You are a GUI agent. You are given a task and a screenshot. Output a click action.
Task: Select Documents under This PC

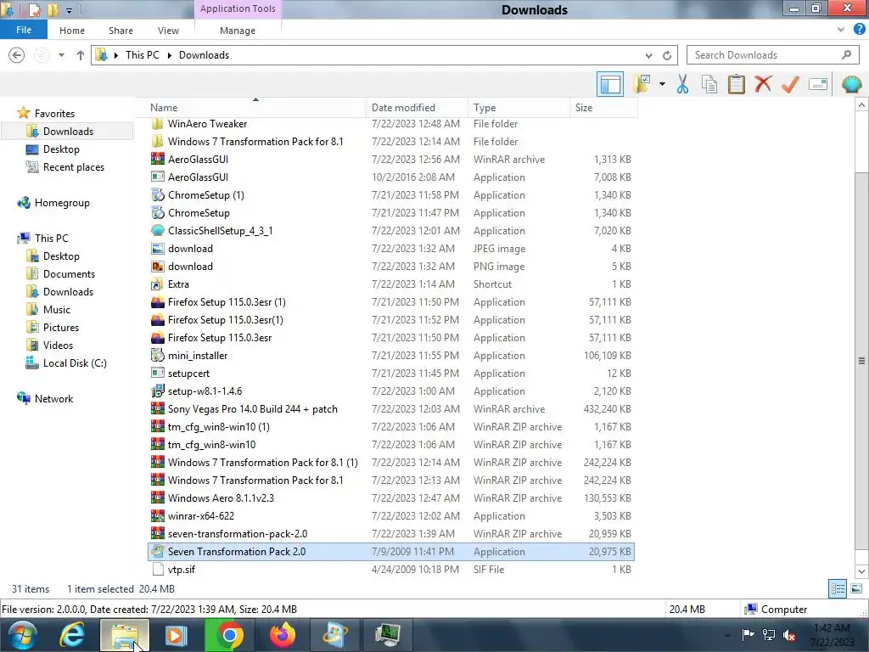(x=69, y=274)
